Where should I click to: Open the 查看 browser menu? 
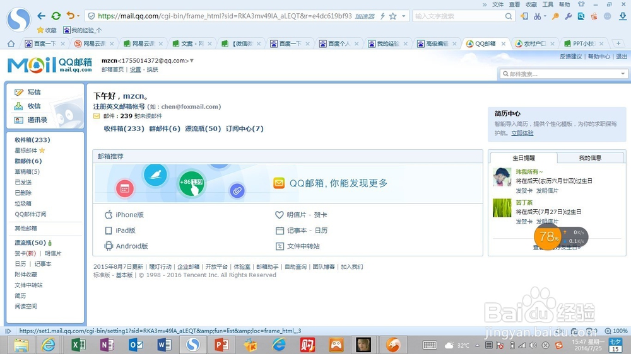pos(514,4)
